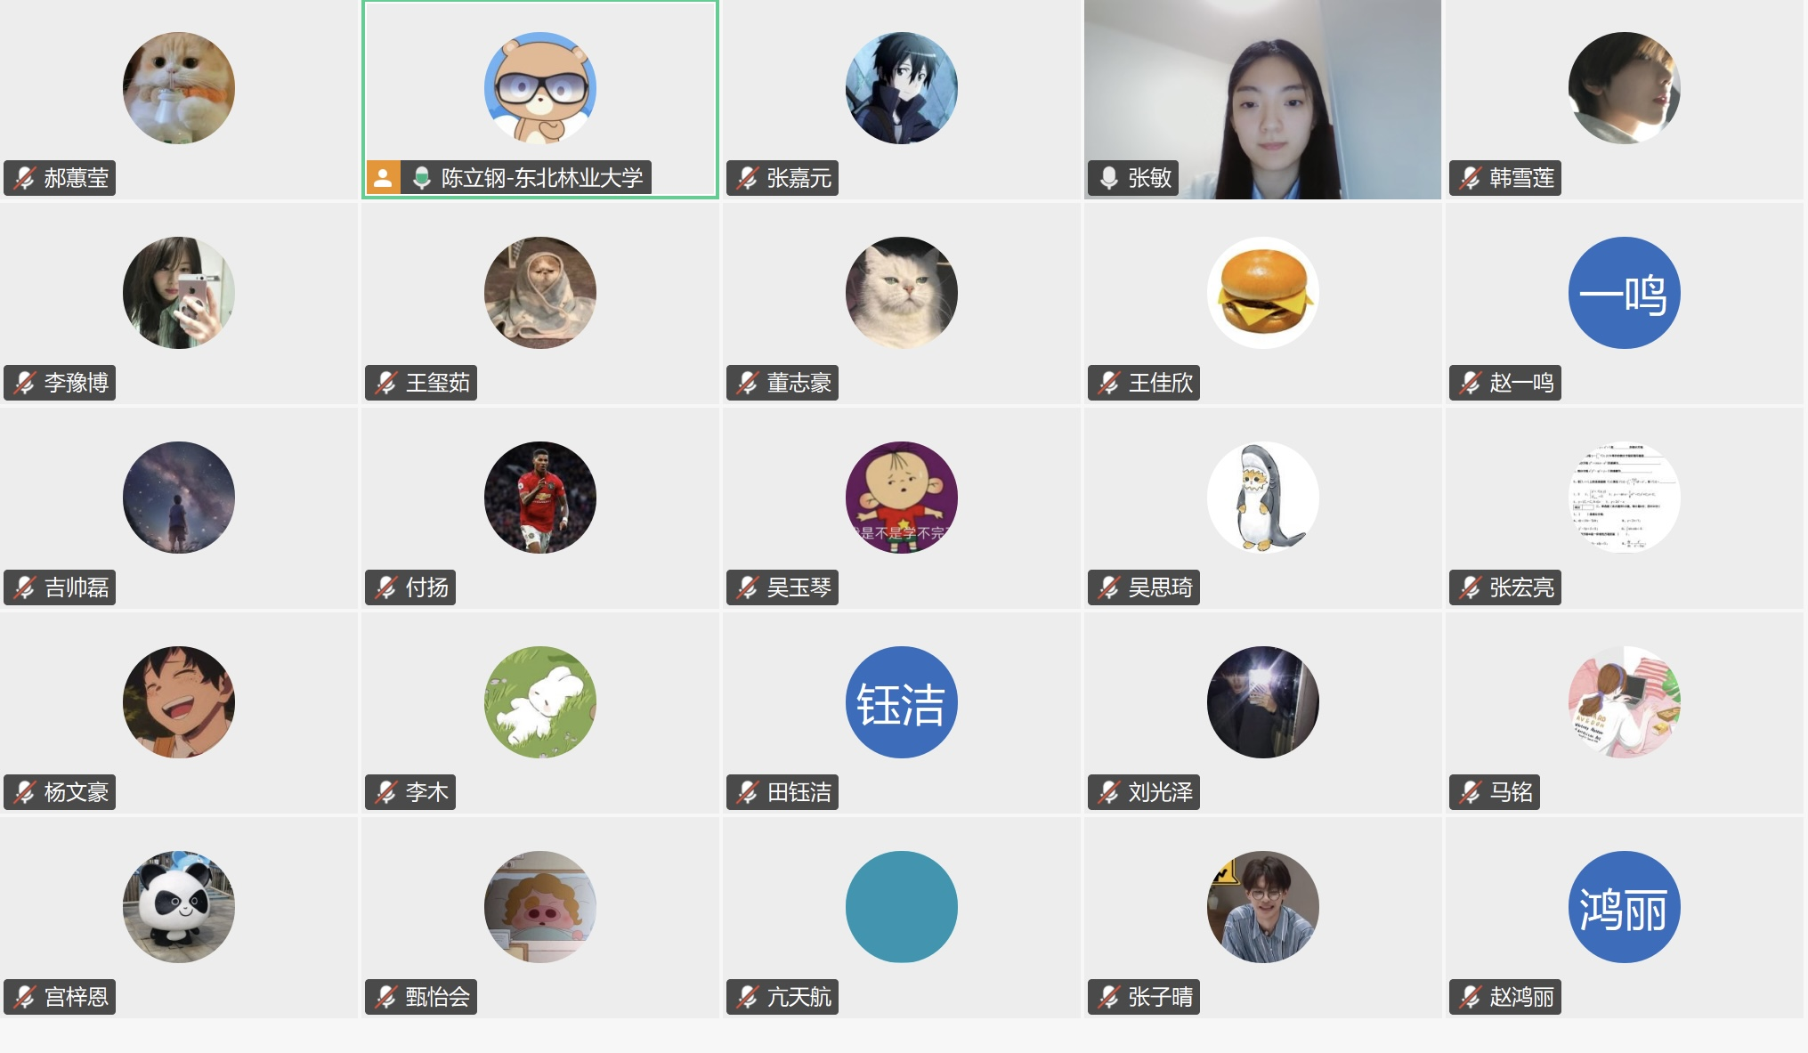Click the plain teal avatar of 亢天航
The height and width of the screenshot is (1053, 1808).
[x=901, y=907]
